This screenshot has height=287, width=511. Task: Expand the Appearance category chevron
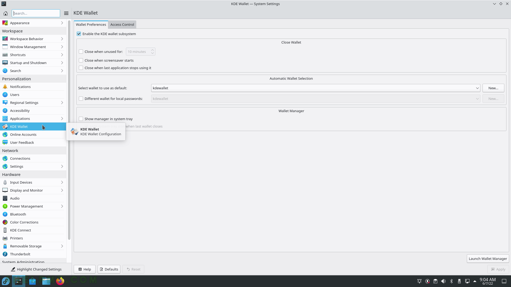(x=62, y=23)
